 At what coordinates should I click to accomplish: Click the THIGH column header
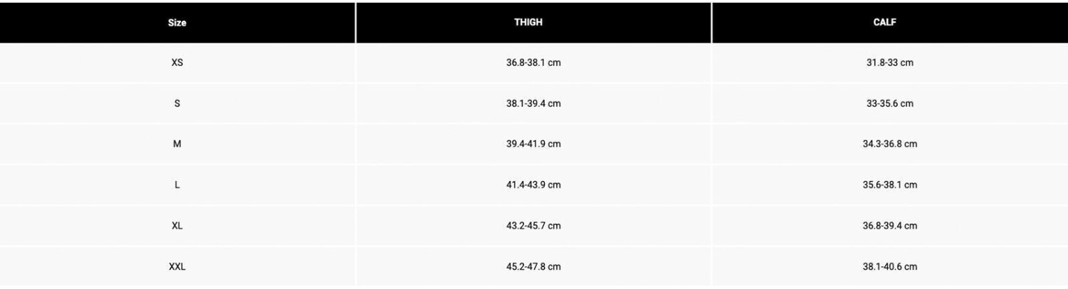point(528,23)
